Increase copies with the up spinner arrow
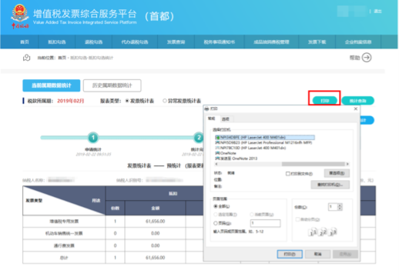This screenshot has height=280, width=399. (x=340, y=205)
